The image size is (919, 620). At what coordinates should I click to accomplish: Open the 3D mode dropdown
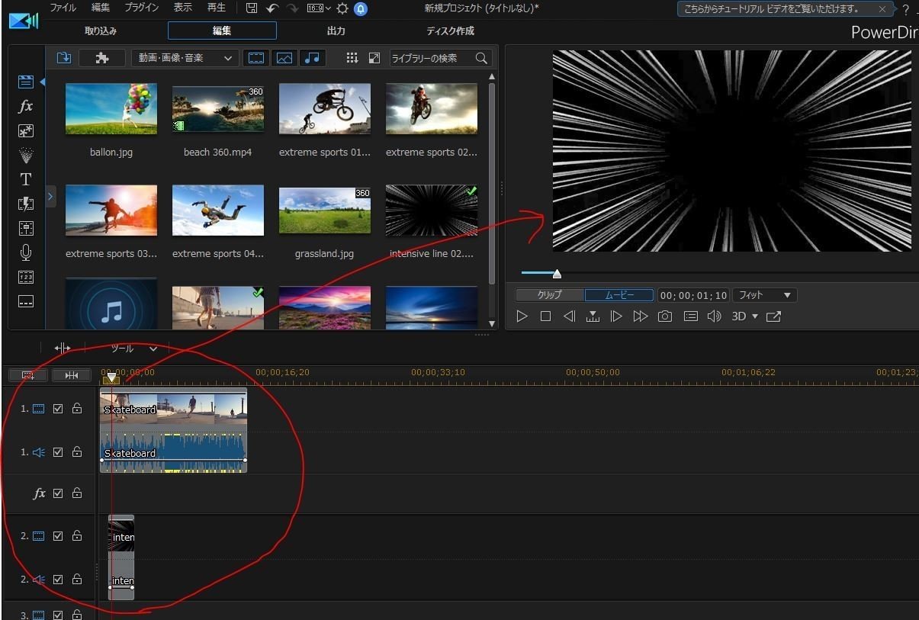click(744, 316)
